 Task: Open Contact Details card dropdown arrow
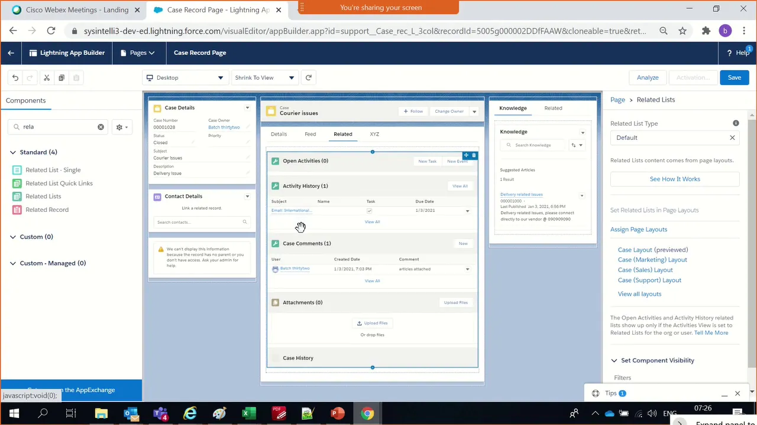247,196
